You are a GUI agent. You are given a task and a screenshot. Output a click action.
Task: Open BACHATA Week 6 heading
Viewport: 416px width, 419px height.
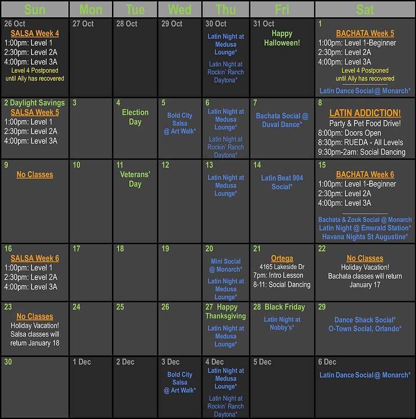pyautogui.click(x=365, y=174)
